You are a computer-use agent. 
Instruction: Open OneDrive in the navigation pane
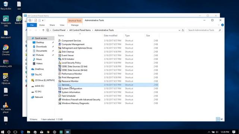click(x=39, y=69)
